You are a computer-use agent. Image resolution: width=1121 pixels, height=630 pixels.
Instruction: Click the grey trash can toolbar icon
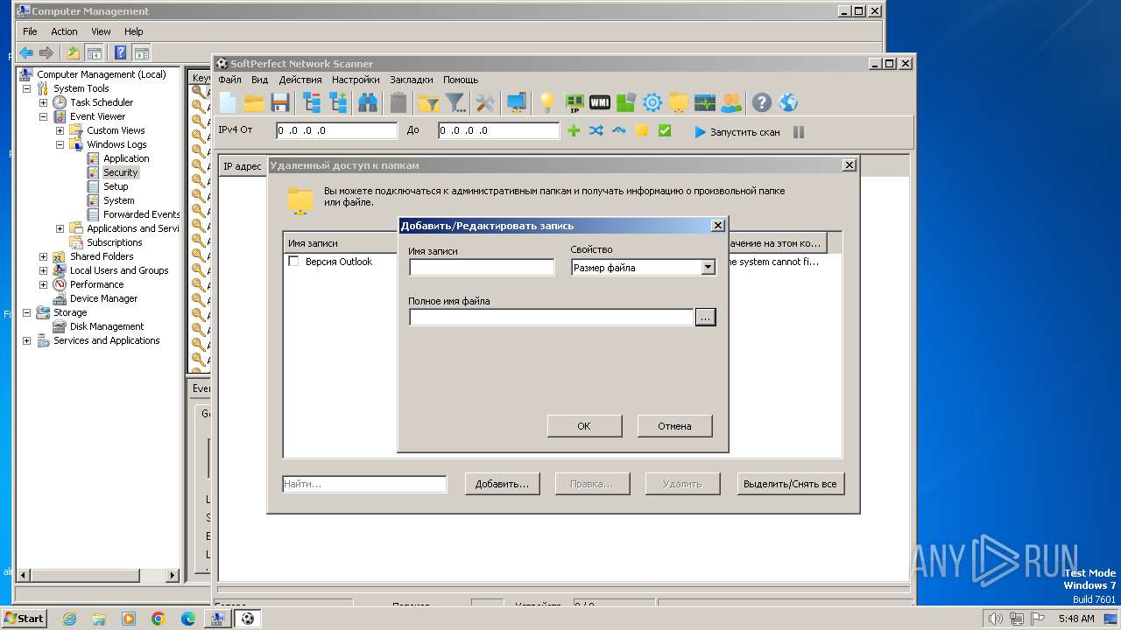pyautogui.click(x=398, y=103)
